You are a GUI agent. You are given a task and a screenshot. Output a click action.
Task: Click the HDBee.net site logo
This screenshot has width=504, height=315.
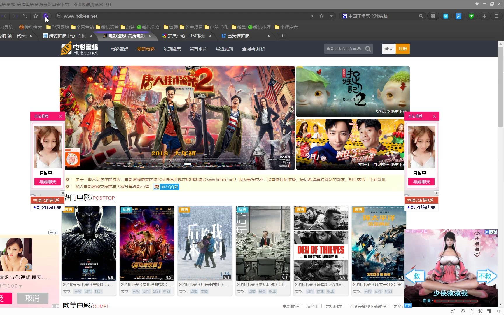coord(79,49)
